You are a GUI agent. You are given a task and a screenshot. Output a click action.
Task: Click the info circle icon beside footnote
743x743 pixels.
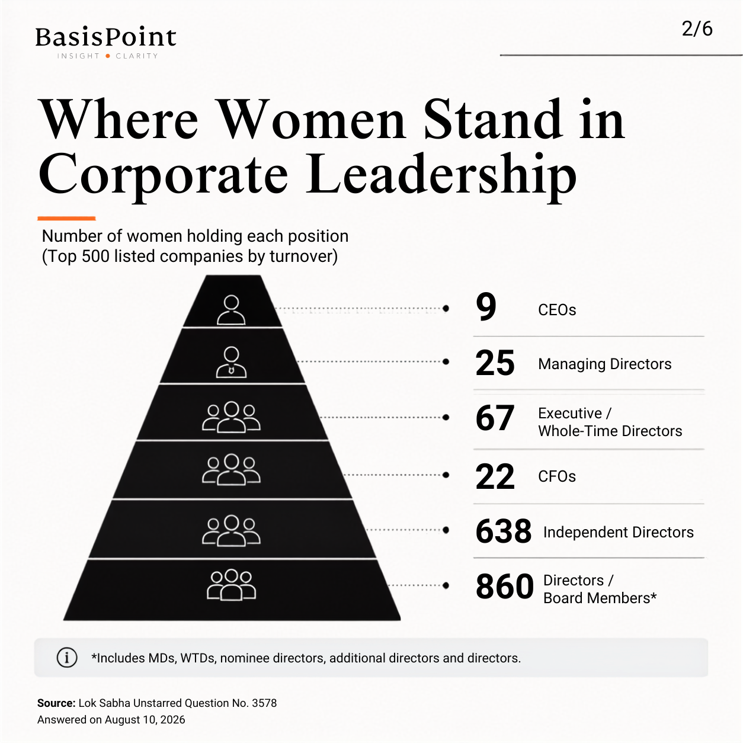point(67,658)
